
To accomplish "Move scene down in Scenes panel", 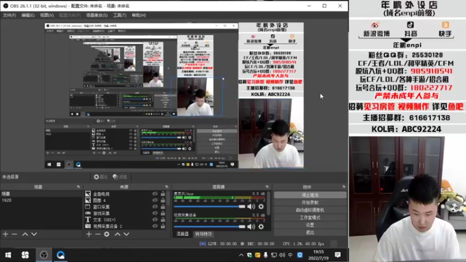I will (x=34, y=234).
